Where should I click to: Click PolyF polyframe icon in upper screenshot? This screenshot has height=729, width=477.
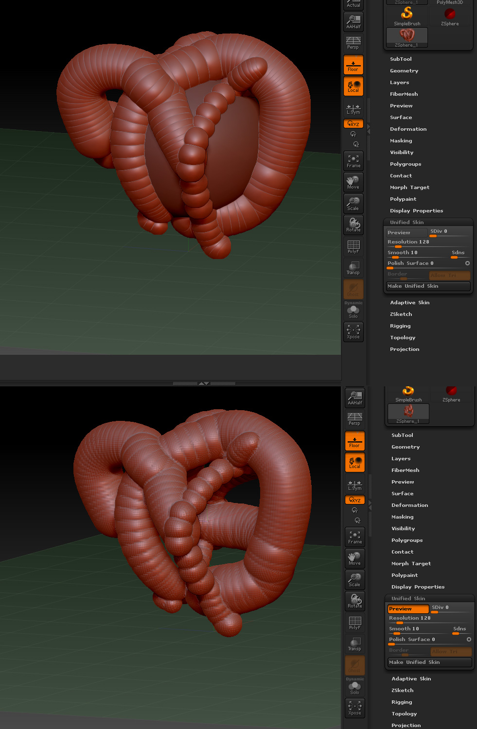point(353,246)
